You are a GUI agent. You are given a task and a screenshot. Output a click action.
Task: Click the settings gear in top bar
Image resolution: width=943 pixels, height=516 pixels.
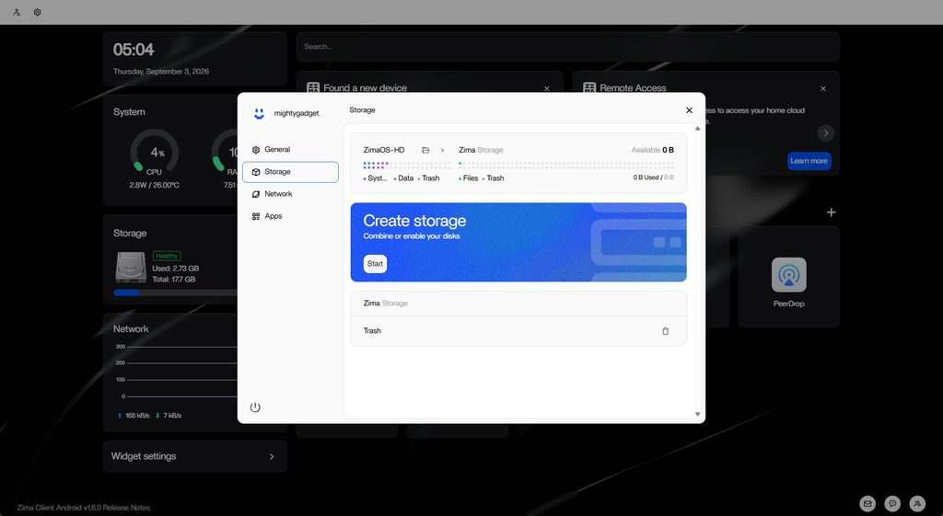pos(37,12)
